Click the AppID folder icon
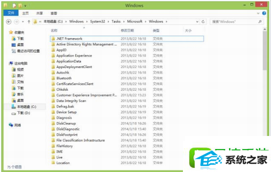This screenshot has width=271, height=172. point(53,50)
